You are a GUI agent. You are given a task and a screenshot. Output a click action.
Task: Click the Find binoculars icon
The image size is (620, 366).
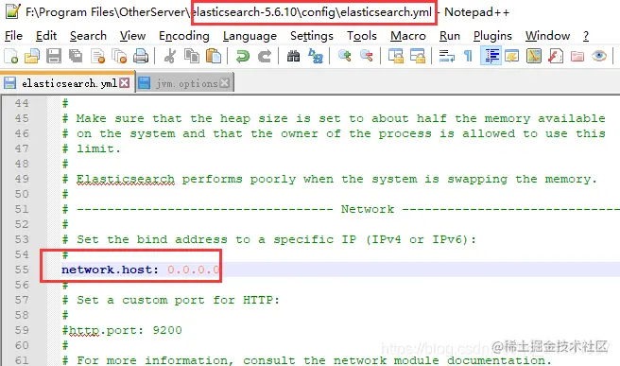click(293, 56)
